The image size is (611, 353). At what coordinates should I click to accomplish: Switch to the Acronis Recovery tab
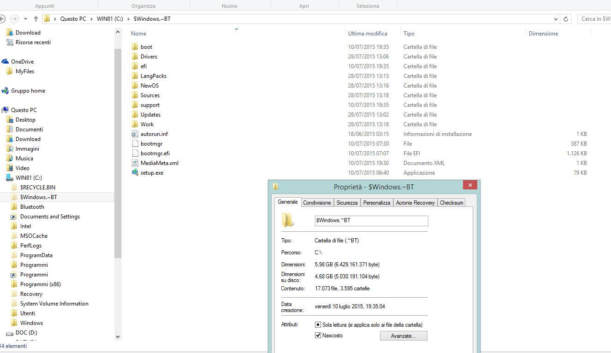click(415, 203)
